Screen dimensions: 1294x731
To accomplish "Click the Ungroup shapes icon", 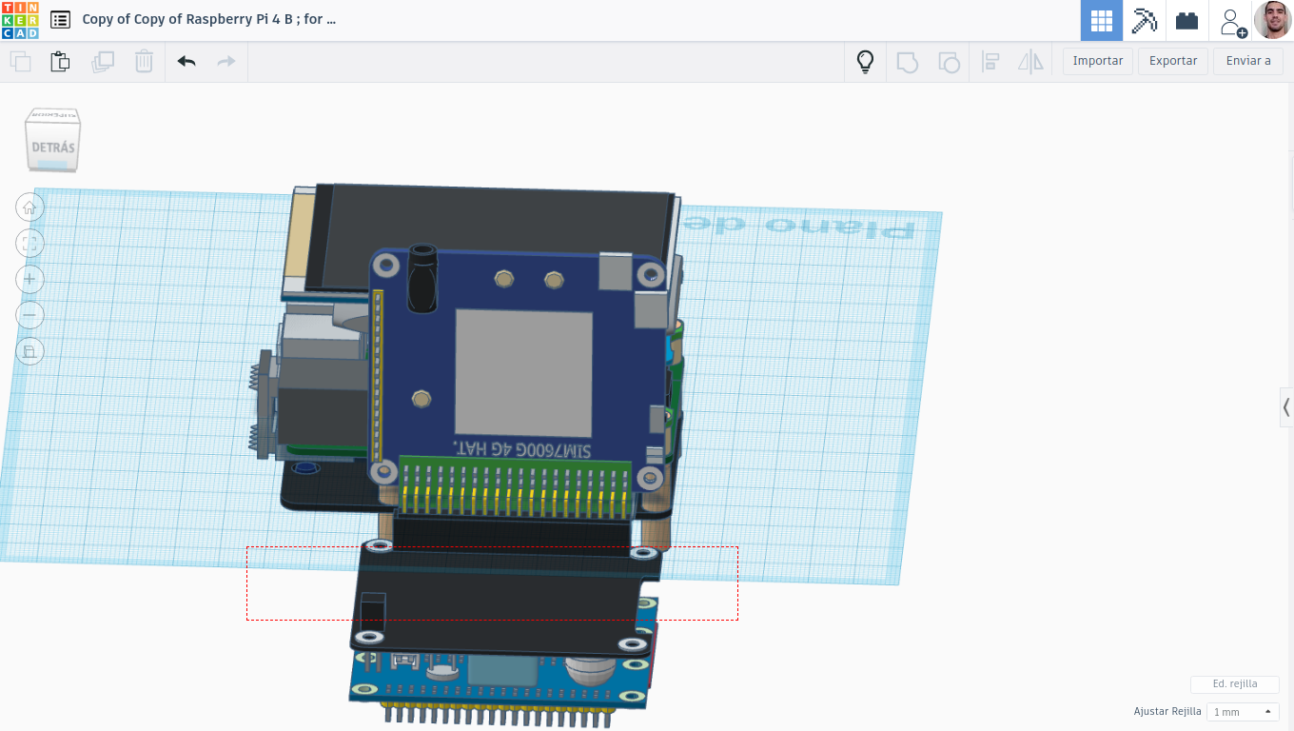I will pyautogui.click(x=949, y=63).
